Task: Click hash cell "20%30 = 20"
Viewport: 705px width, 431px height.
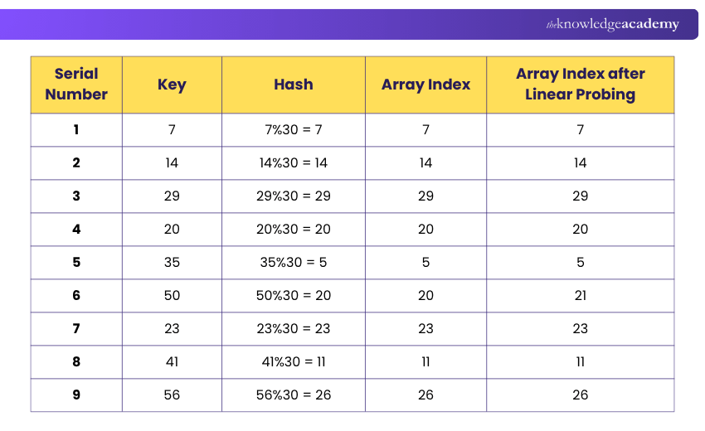Action: pyautogui.click(x=293, y=230)
